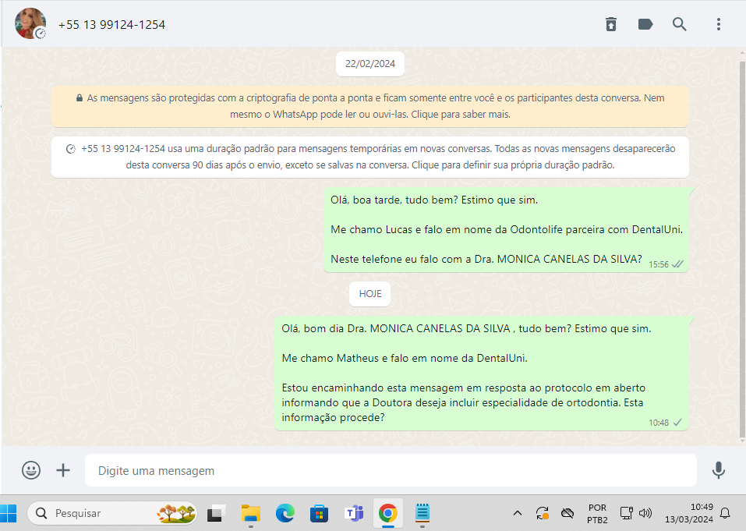
Task: Click the OneDrive cloud tray icon
Action: point(567,513)
